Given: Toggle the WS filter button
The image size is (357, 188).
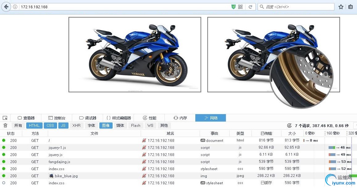Looking at the screenshot, I should tap(150, 125).
